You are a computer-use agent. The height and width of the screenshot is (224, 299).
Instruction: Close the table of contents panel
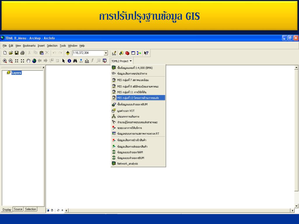[44, 67]
